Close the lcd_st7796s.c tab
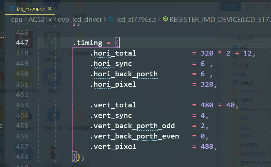 [50, 9]
